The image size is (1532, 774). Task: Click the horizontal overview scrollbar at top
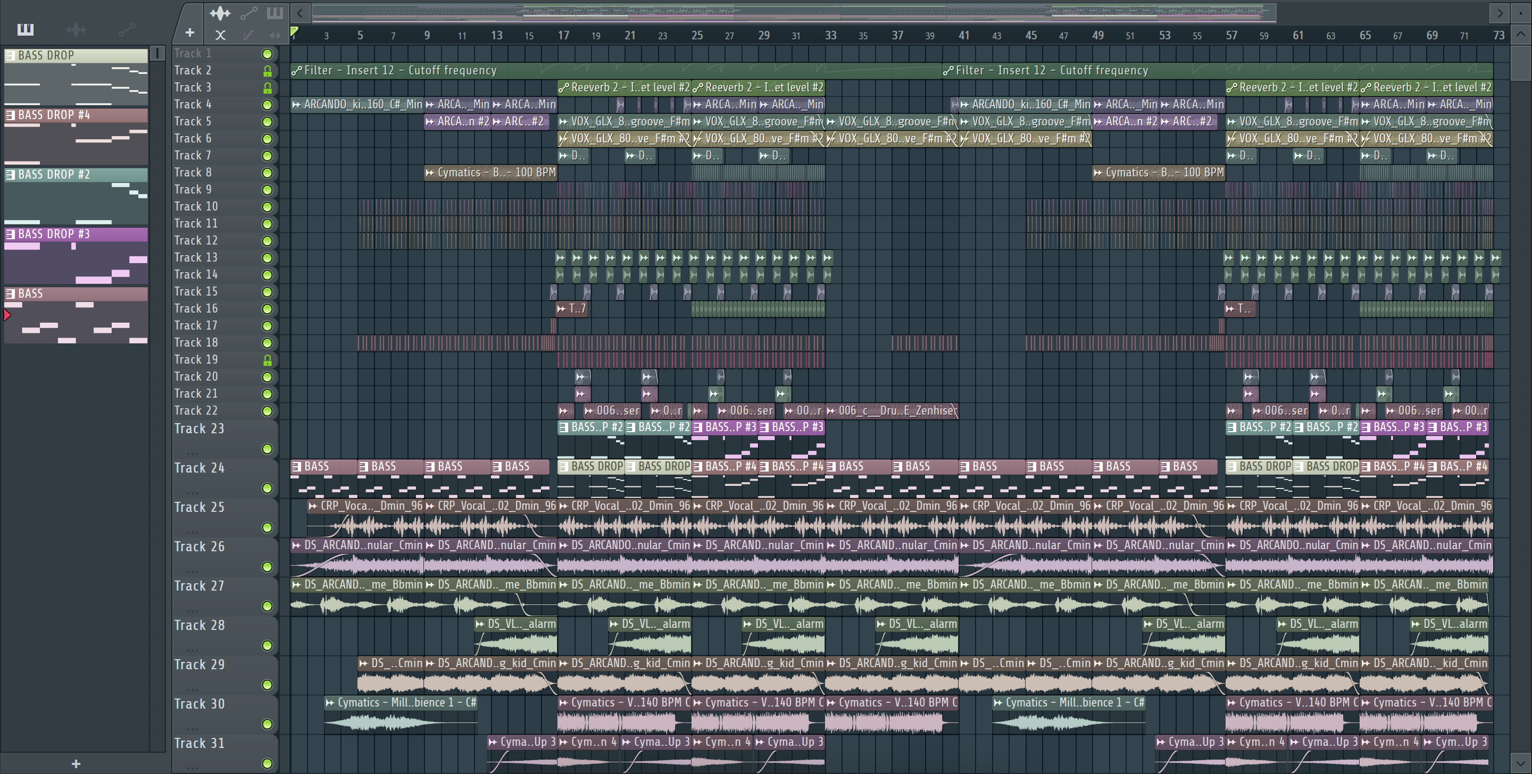[x=794, y=12]
